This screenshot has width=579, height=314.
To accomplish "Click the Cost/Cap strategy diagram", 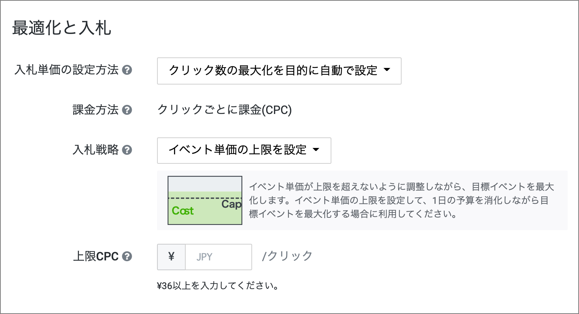I will click(x=205, y=200).
